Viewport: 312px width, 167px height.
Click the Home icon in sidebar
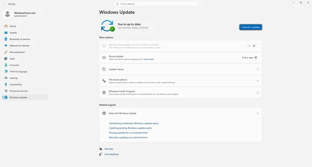tap(6, 26)
